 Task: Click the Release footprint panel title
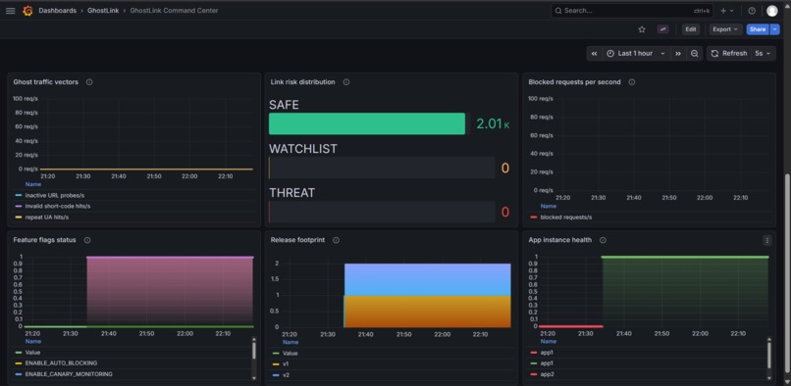pyautogui.click(x=297, y=240)
